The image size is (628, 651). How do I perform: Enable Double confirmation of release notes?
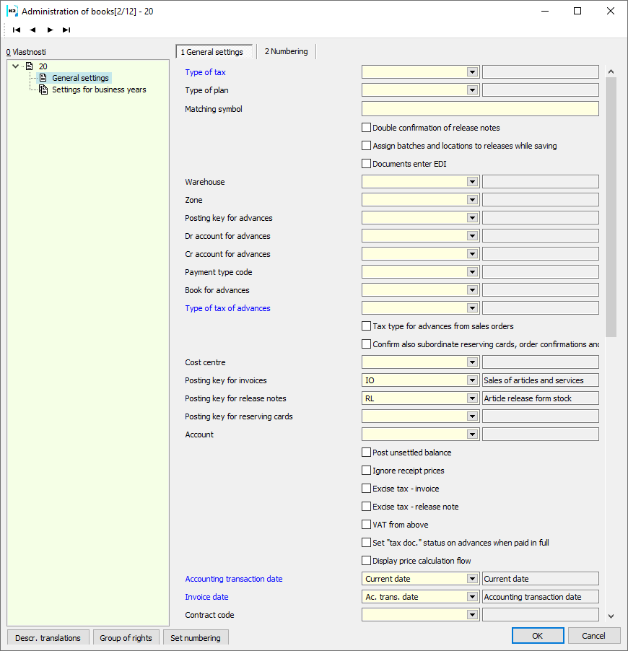pos(367,128)
